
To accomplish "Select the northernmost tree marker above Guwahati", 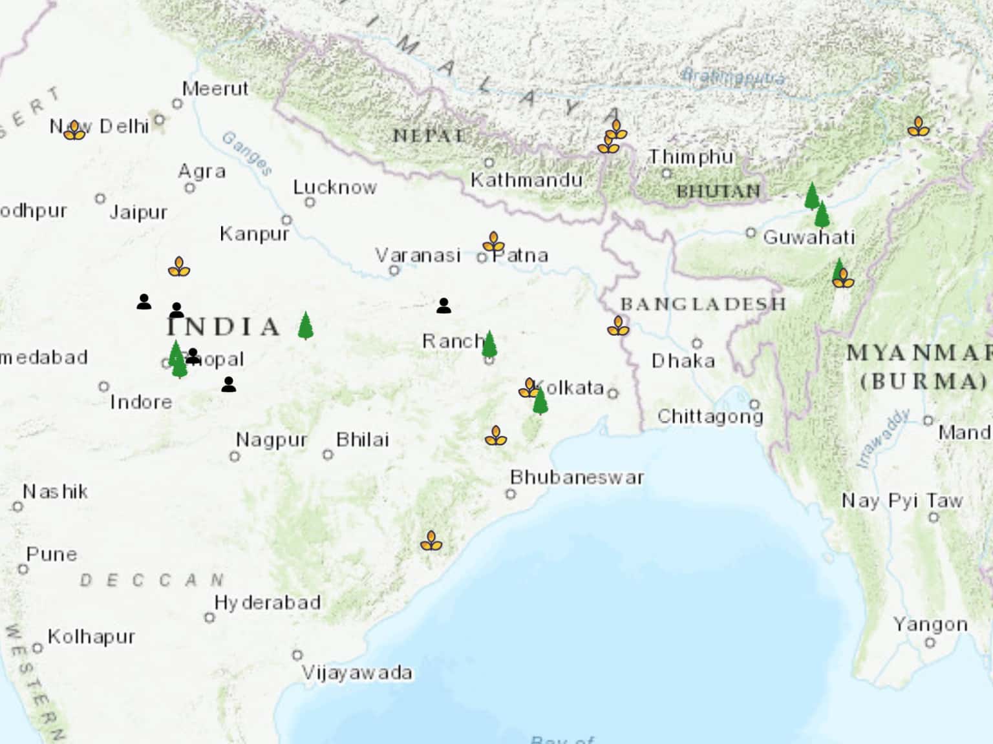I will [812, 196].
